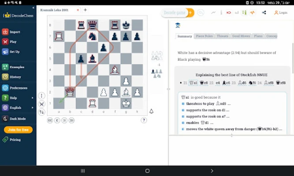Click the share icon in top toolbar
The width and height of the screenshot is (294, 176).
[264, 12]
